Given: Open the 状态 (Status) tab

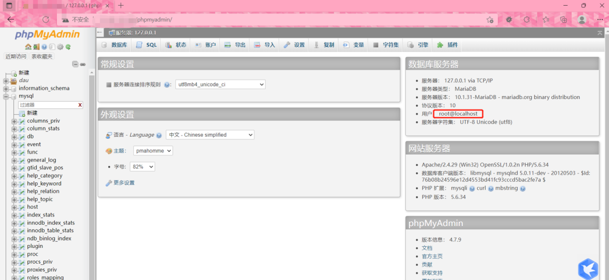Looking at the screenshot, I should (176, 45).
